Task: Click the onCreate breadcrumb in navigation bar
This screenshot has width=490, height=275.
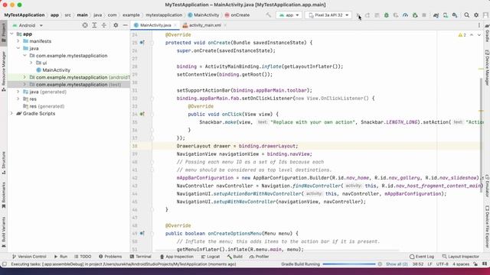Action: [237, 15]
